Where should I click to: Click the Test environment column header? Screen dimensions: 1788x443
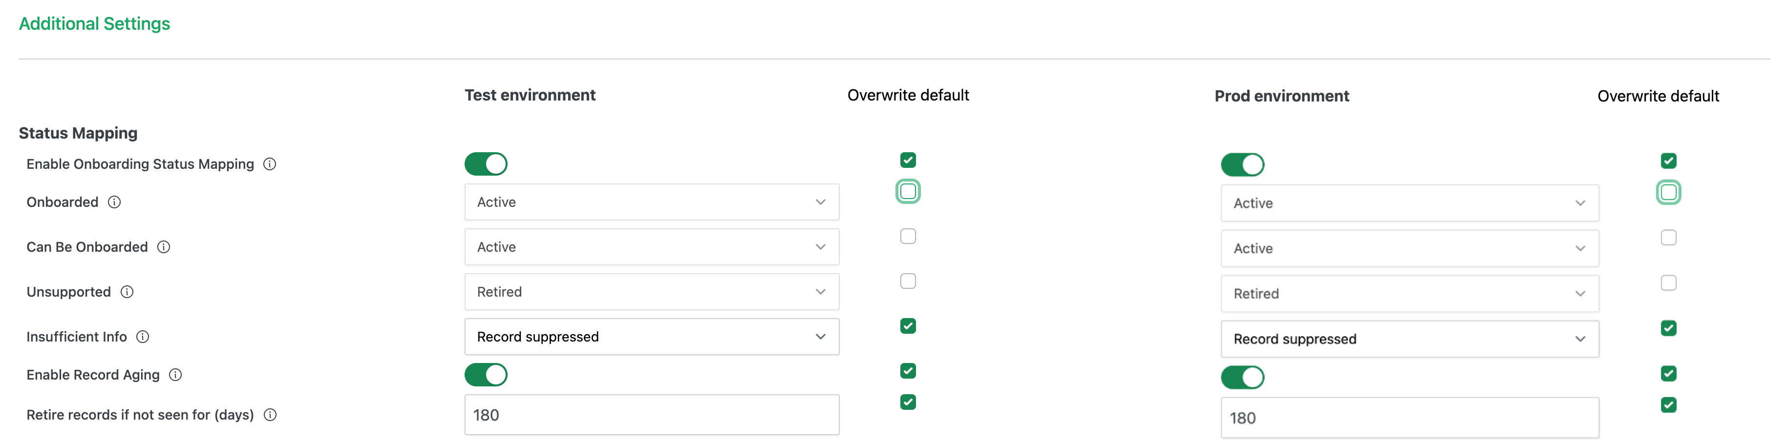530,95
